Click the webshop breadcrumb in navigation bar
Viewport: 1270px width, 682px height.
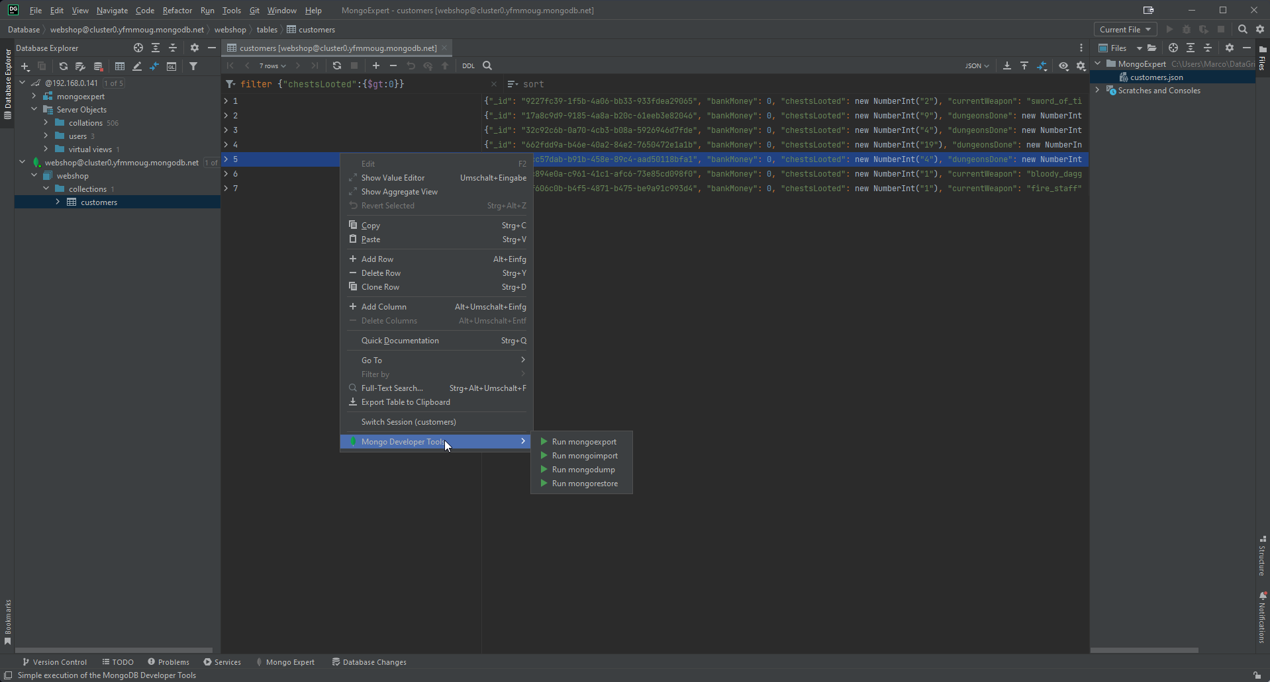(230, 29)
